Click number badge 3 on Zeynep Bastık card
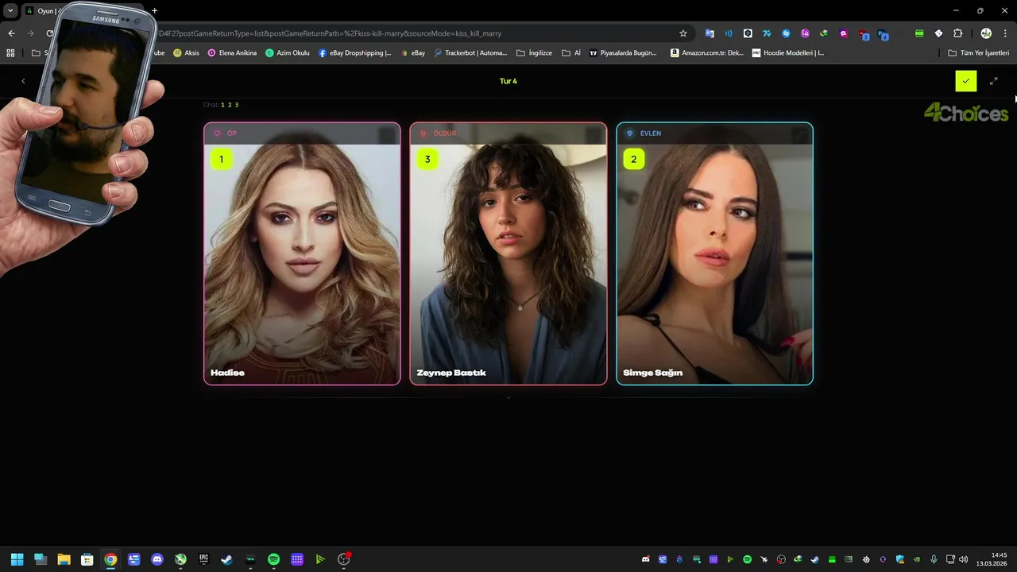The image size is (1017, 572). click(427, 159)
